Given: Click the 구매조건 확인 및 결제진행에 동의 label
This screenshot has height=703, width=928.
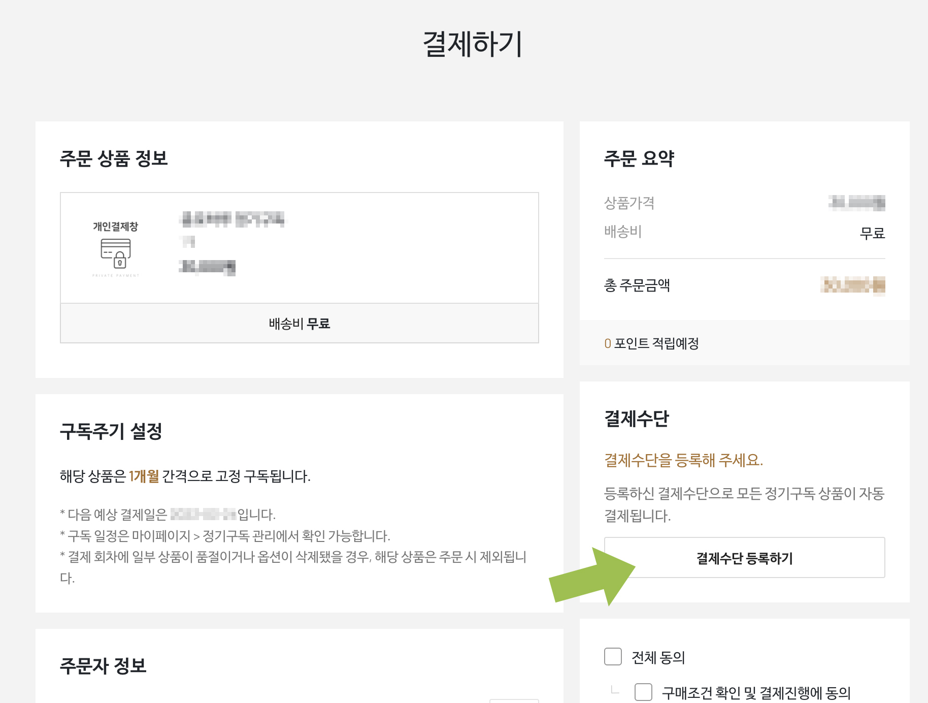Looking at the screenshot, I should (755, 692).
